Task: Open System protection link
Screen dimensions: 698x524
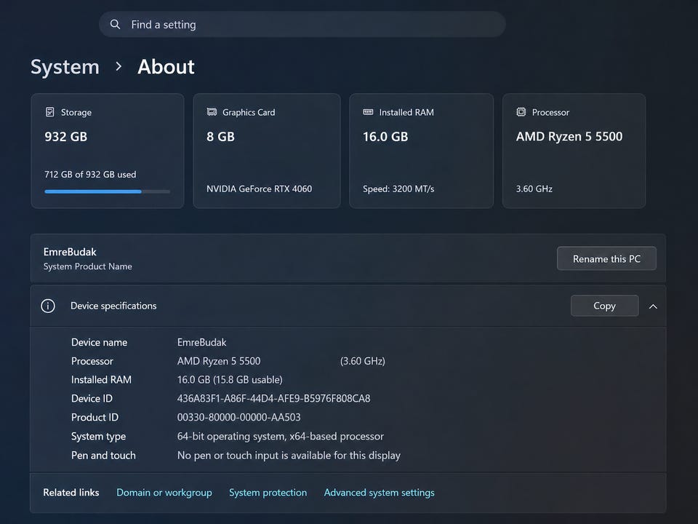Action: [268, 493]
